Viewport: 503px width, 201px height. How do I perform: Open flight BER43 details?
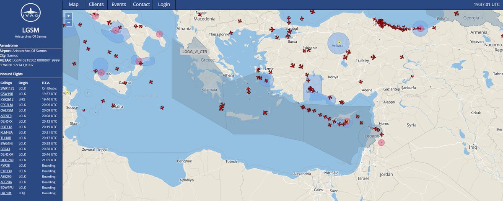(5, 149)
